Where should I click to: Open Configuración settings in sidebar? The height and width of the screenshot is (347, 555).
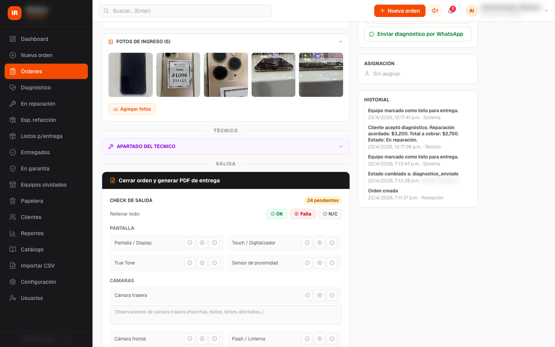[x=38, y=282]
